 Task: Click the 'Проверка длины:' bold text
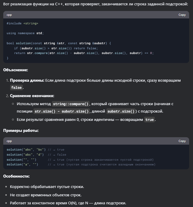[x=27, y=80]
